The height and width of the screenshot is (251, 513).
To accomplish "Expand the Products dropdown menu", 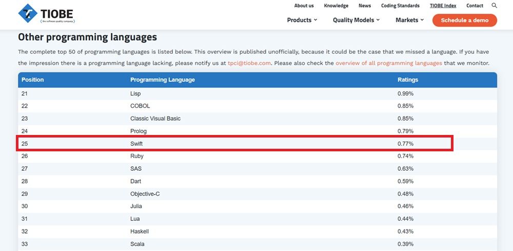I will click(302, 20).
